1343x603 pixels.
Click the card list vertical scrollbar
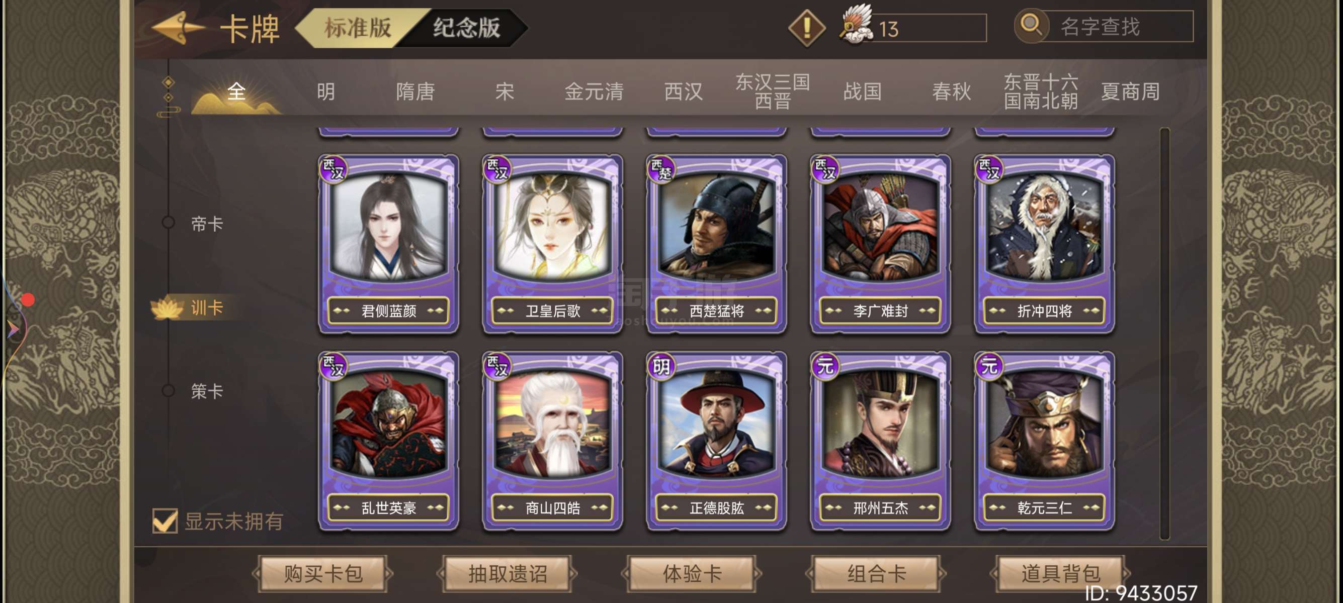click(1165, 333)
